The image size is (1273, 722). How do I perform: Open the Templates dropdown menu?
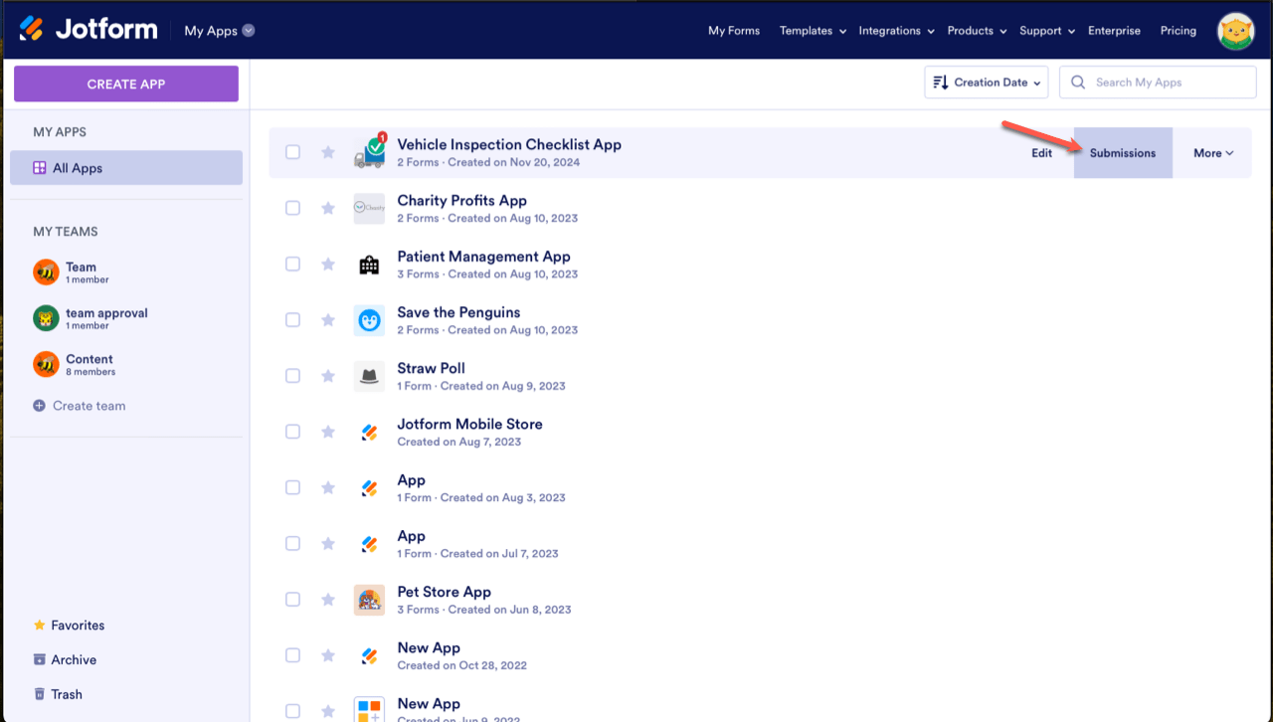coord(813,31)
